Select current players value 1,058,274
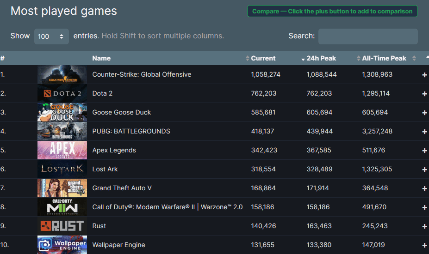The image size is (429, 254). [x=266, y=74]
